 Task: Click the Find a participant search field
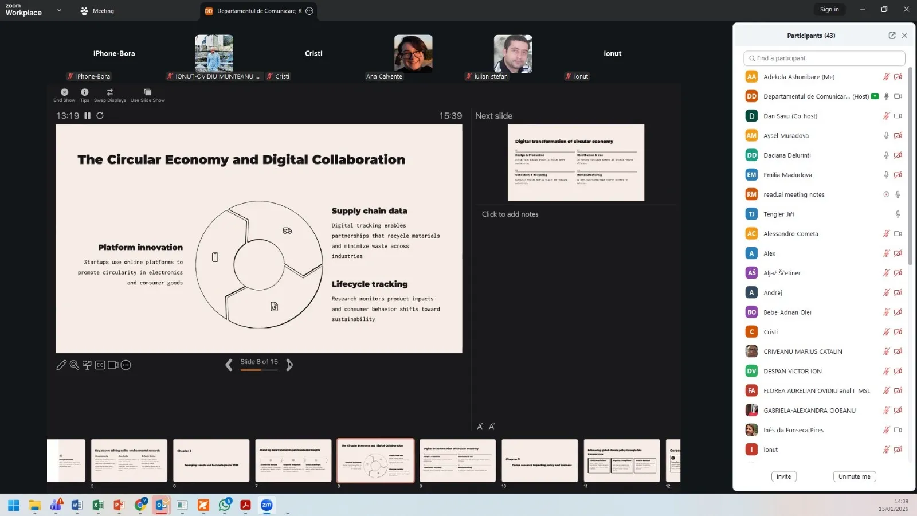tap(824, 58)
